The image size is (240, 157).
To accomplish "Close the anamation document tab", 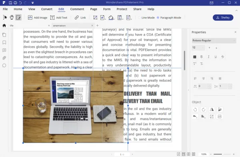I will coord(92,26).
